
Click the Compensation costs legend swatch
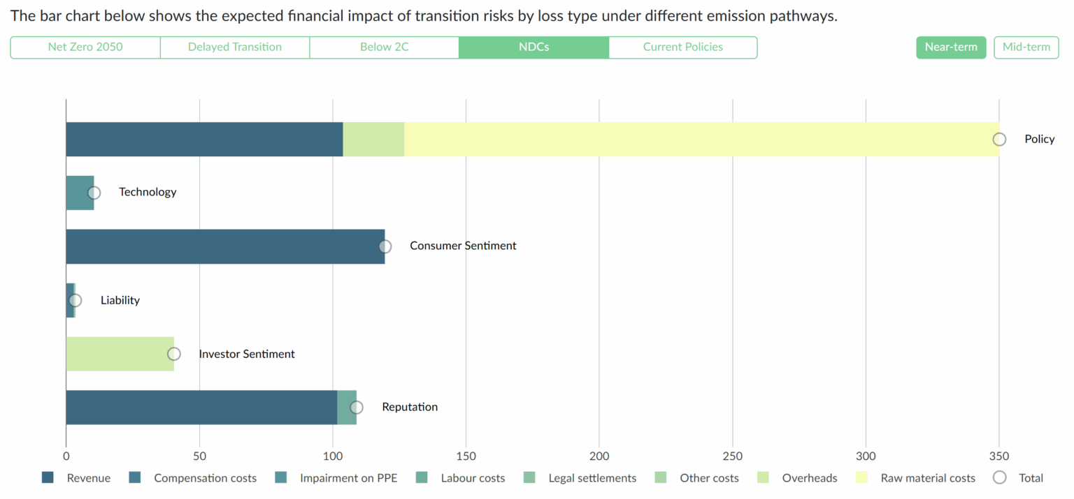tap(136, 478)
